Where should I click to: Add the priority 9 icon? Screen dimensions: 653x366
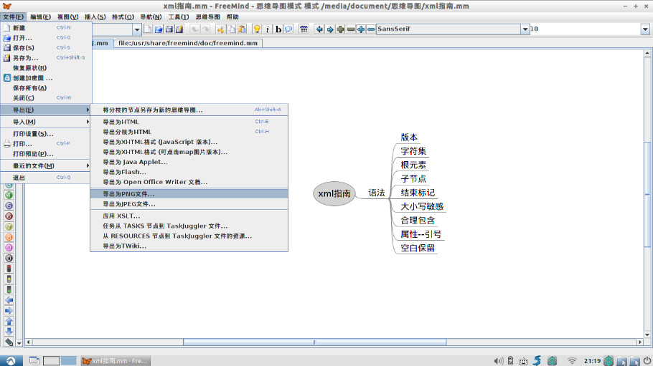[9, 248]
